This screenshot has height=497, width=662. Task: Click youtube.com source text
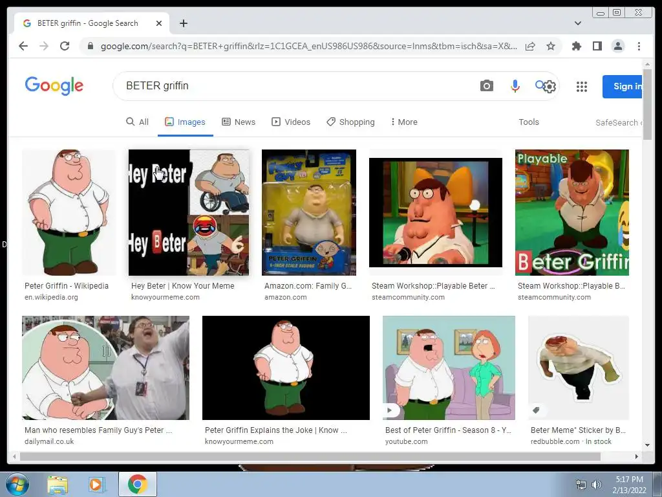point(406,441)
